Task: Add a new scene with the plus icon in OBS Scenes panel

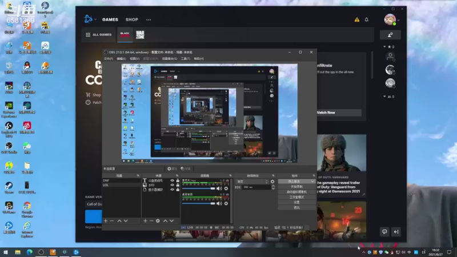Action: point(106,221)
